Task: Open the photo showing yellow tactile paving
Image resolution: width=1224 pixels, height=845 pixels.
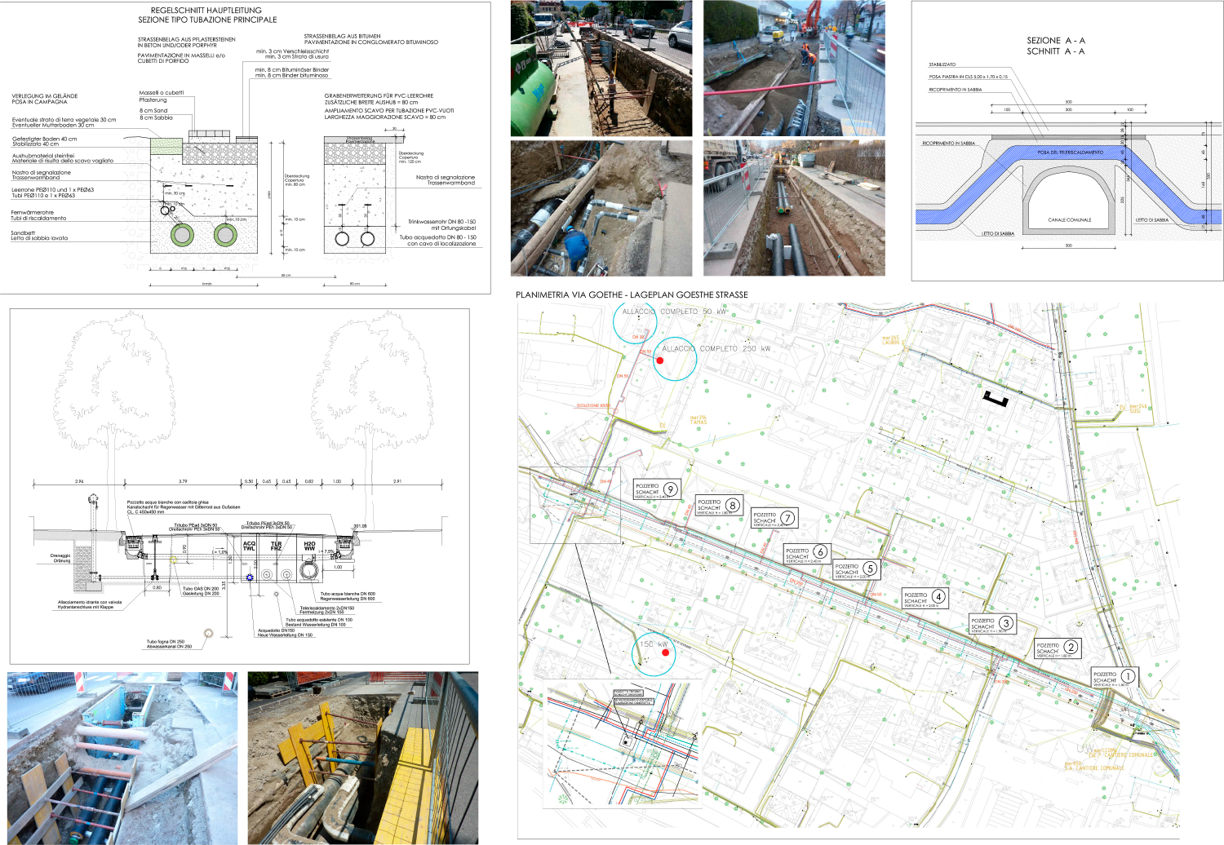Action: tap(363, 758)
